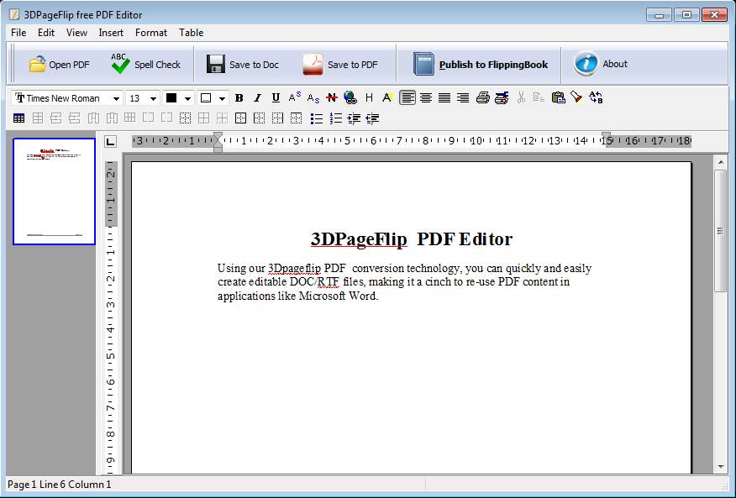736x498 pixels.
Task: Open the font size 13 dropdown
Action: click(153, 98)
